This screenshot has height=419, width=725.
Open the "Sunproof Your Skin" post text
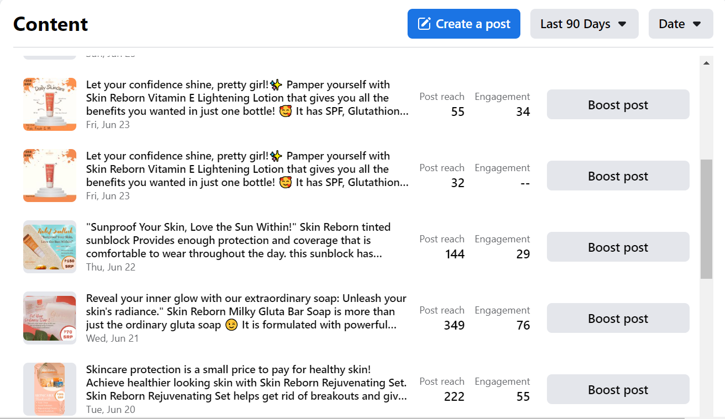(x=238, y=241)
